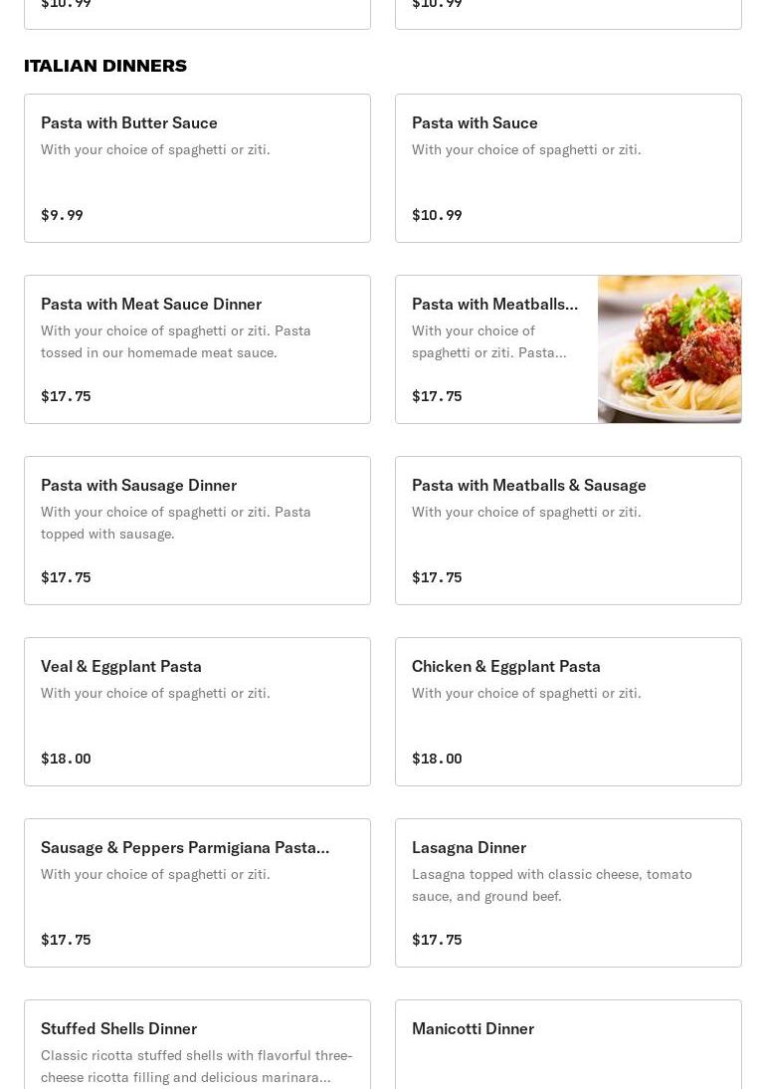Click the spaghetti and meatballs photo

(670, 349)
